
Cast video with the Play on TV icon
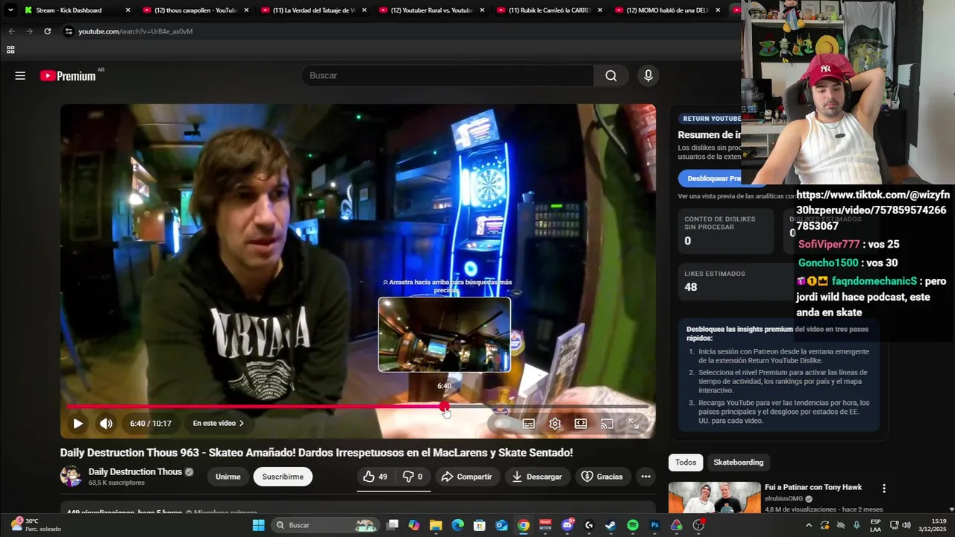607,424
